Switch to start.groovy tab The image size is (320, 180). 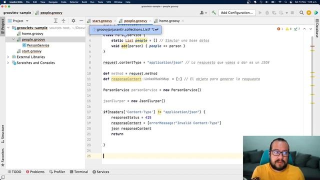coord(102,21)
